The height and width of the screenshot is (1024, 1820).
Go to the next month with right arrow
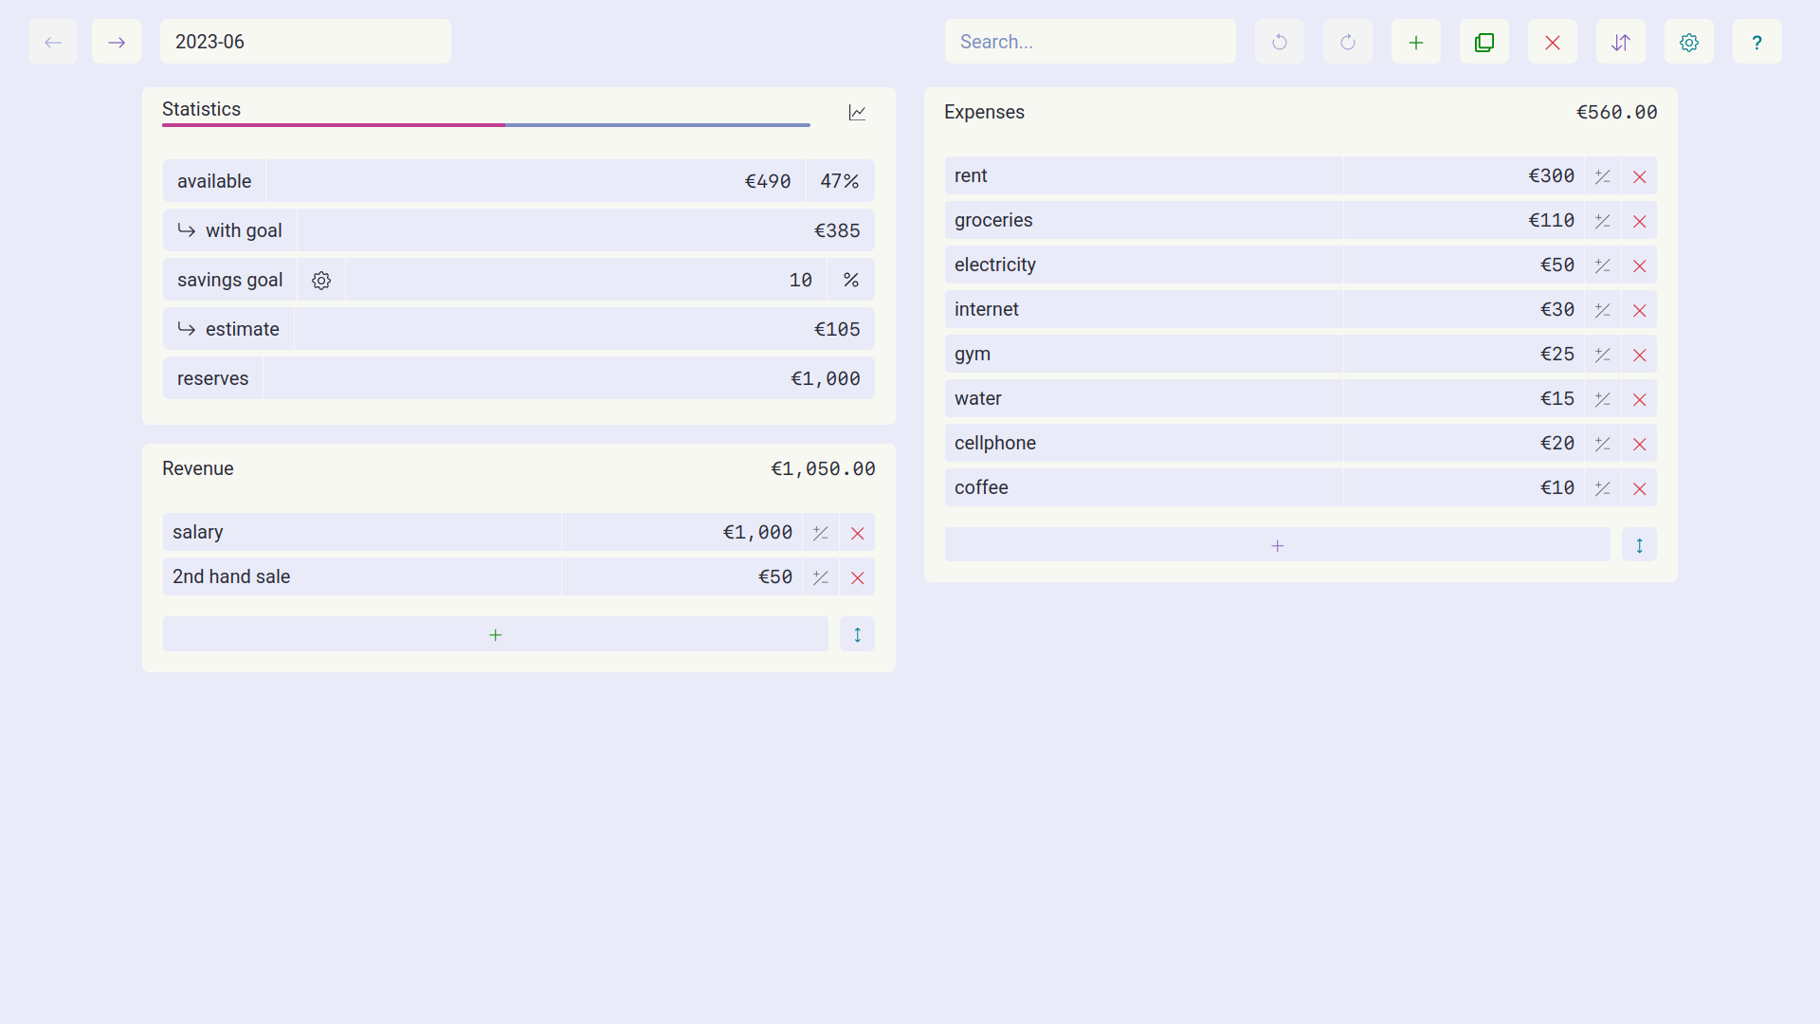[x=117, y=42]
